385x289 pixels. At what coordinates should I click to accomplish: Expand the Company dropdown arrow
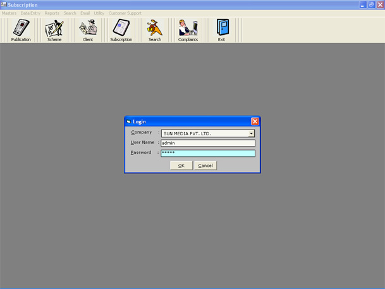pyautogui.click(x=251, y=133)
